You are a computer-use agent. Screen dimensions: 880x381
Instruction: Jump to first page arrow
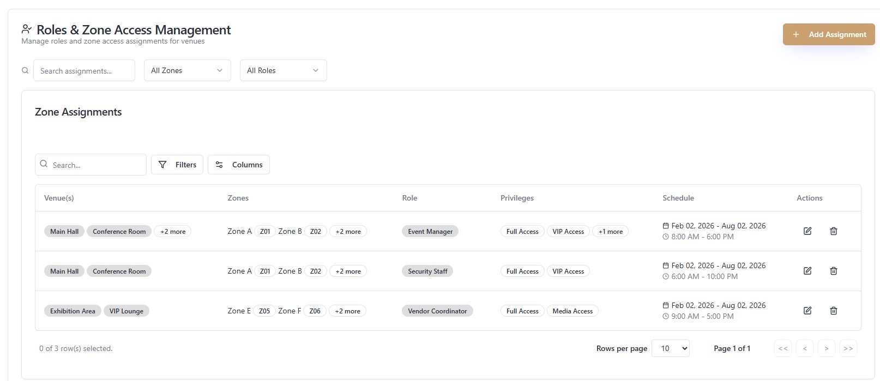tap(783, 348)
